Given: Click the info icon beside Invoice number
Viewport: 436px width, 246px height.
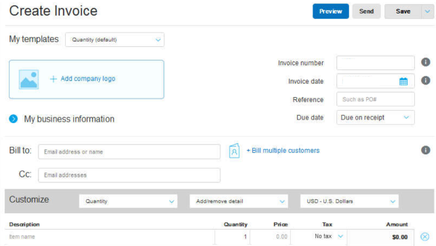Looking at the screenshot, I should click(425, 62).
